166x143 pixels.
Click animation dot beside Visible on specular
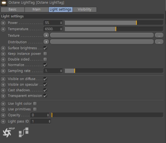coord(3,85)
